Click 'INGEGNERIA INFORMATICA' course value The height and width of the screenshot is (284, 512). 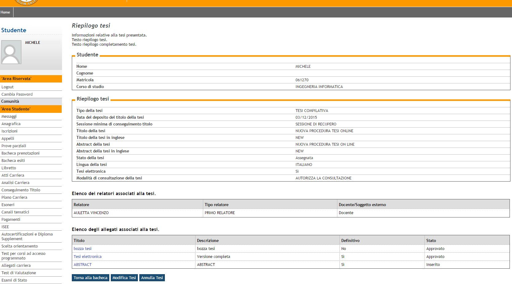(x=319, y=87)
